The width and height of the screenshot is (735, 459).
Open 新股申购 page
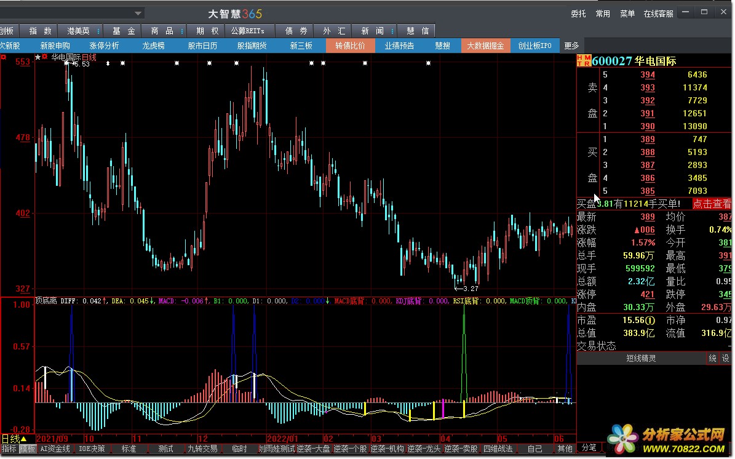[55, 46]
